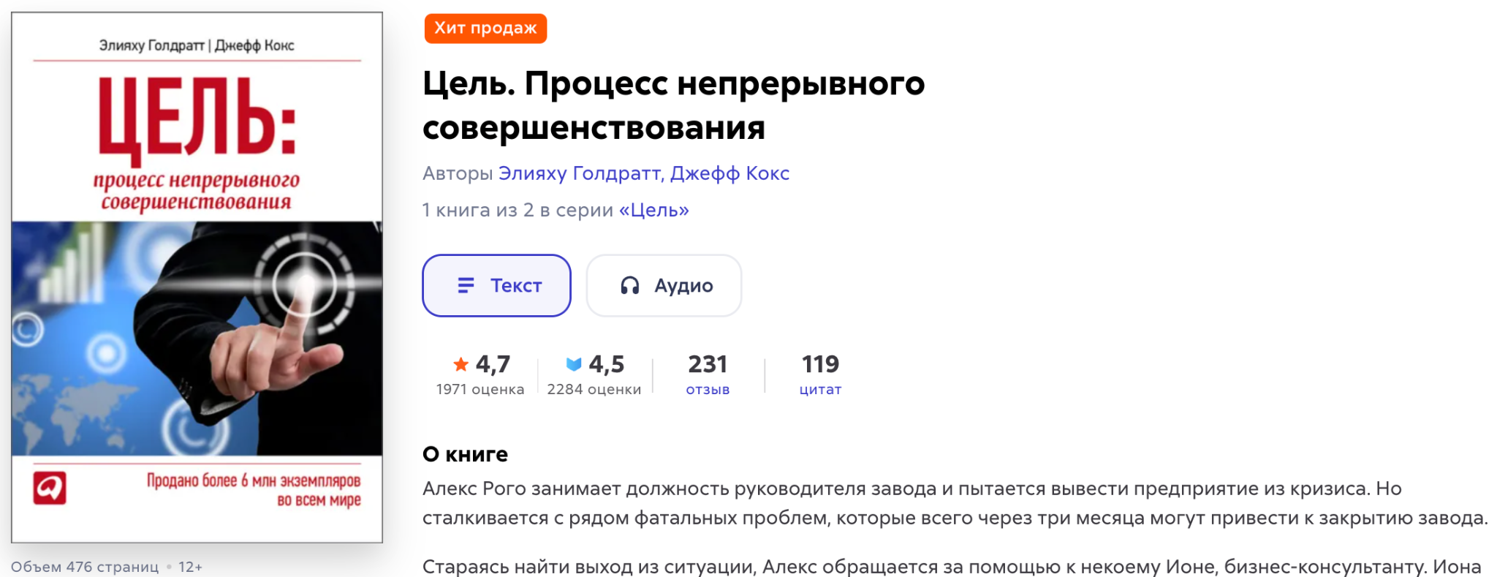View the 231 отзыв reviews
Image resolution: width=1497 pixels, height=577 pixels.
click(x=708, y=374)
